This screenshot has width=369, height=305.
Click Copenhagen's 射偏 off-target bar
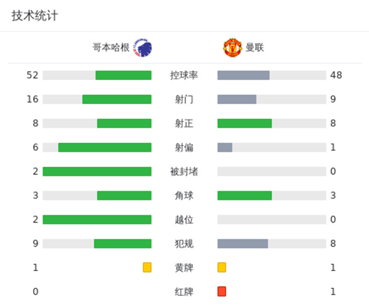pos(105,148)
